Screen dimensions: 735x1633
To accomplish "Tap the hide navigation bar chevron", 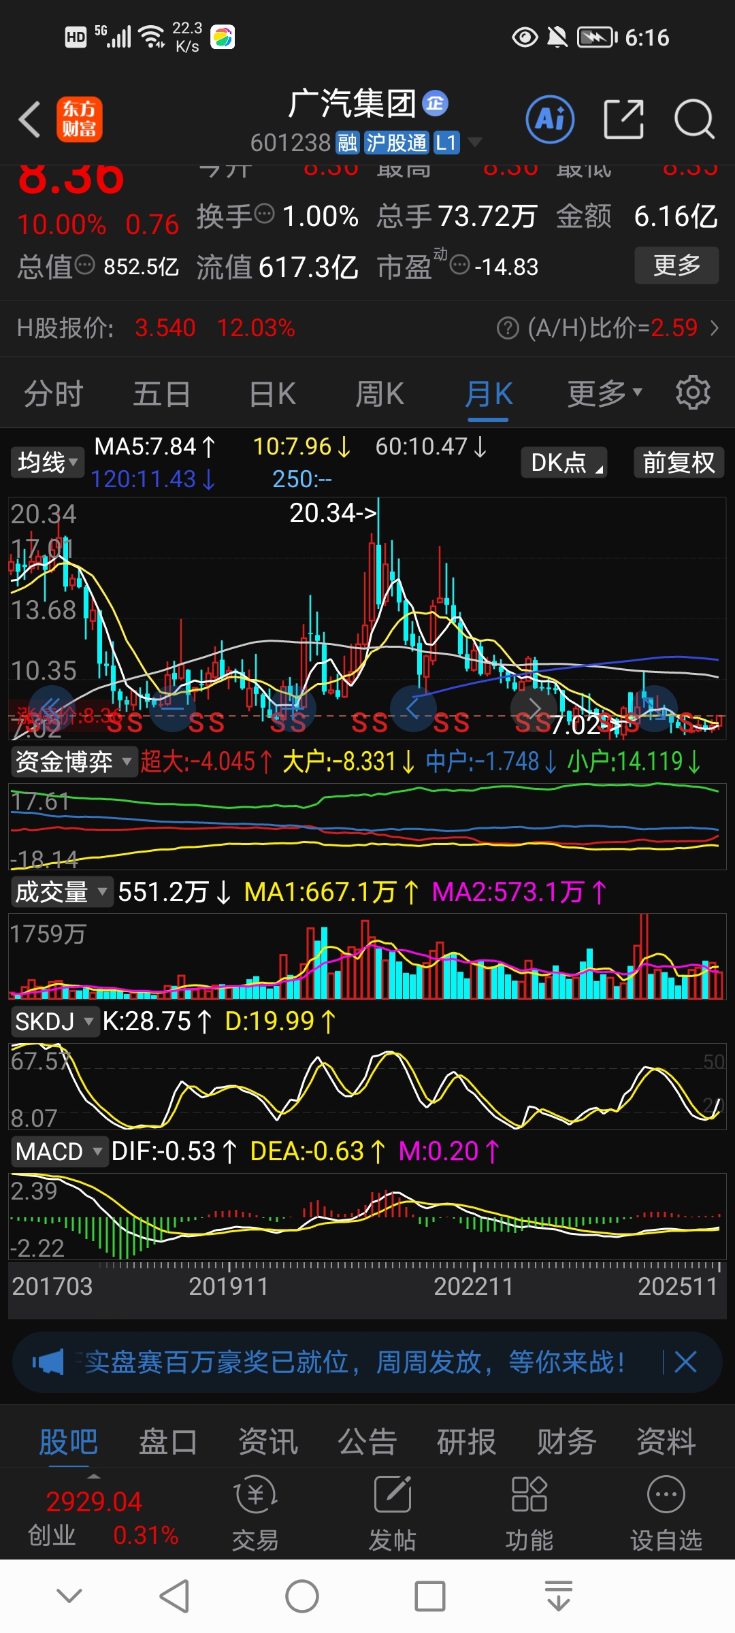I will pos(69,1596).
